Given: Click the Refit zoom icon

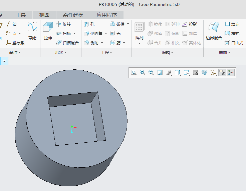Looking at the screenshot, I should coord(134,72).
